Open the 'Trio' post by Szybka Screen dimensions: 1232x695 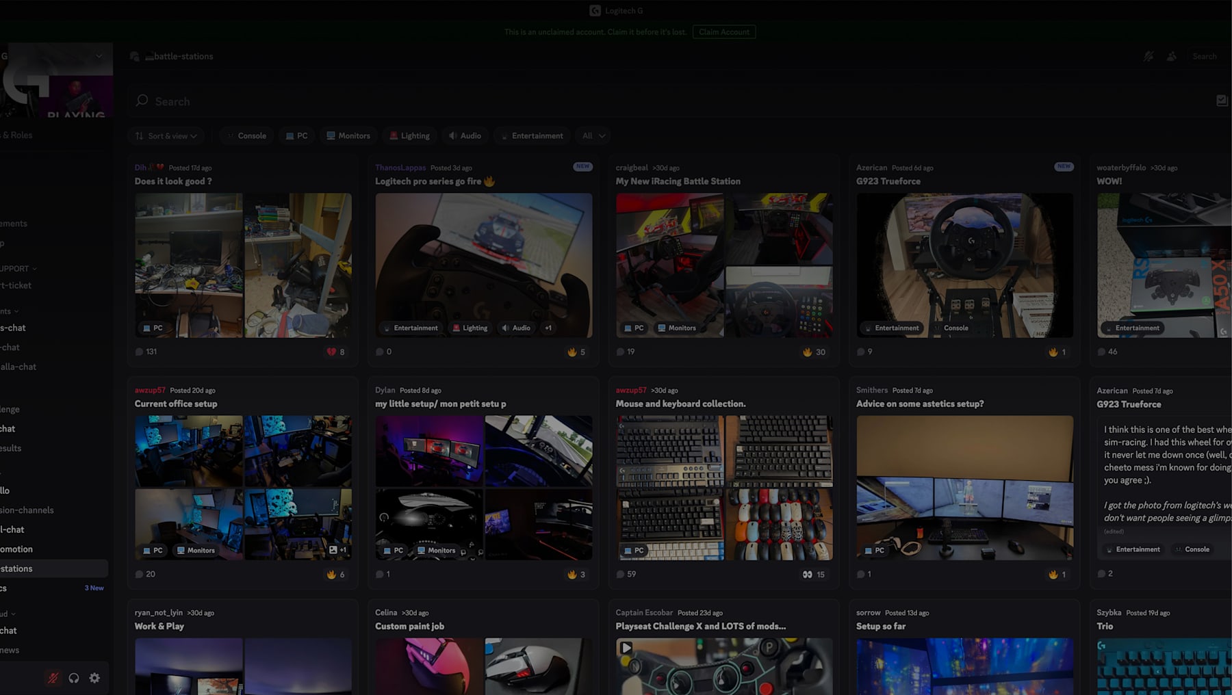(1105, 626)
